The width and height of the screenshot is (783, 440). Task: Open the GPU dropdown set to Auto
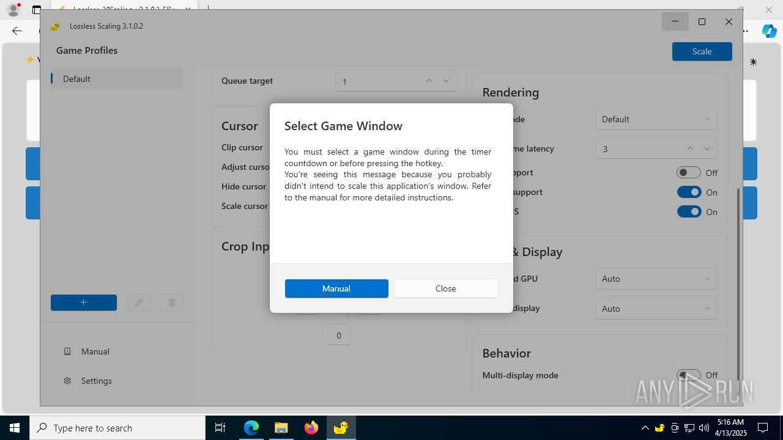[x=656, y=279]
